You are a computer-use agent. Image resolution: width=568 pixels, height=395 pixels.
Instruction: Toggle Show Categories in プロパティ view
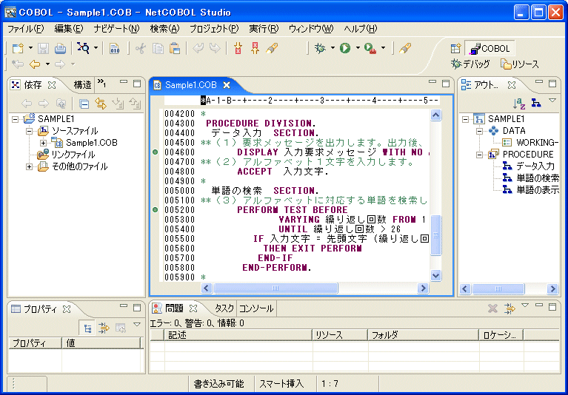point(87,328)
